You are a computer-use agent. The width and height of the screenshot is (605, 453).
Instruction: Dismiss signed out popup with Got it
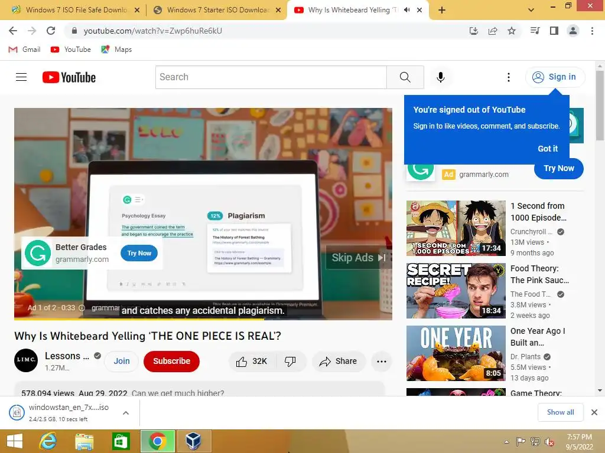[548, 149]
